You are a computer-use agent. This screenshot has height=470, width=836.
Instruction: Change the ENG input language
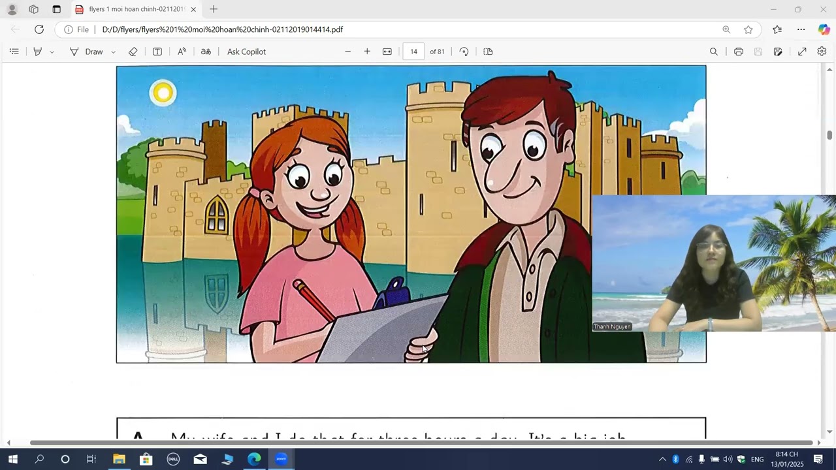758,460
